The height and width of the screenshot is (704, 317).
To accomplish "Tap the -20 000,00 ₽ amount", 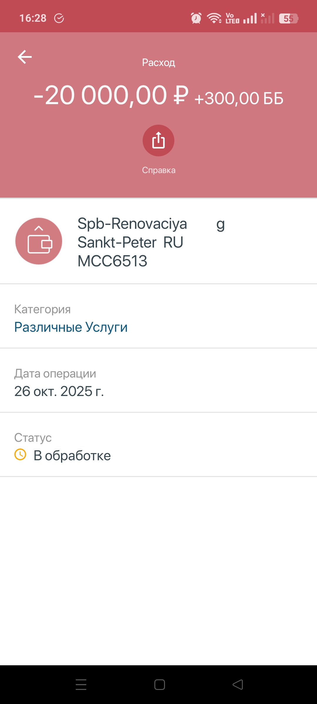I will pyautogui.click(x=111, y=95).
